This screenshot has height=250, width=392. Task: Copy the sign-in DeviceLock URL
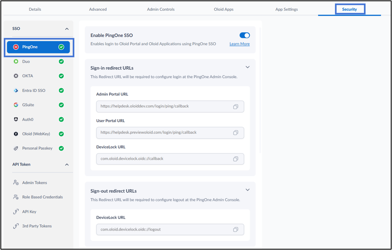tap(235, 159)
